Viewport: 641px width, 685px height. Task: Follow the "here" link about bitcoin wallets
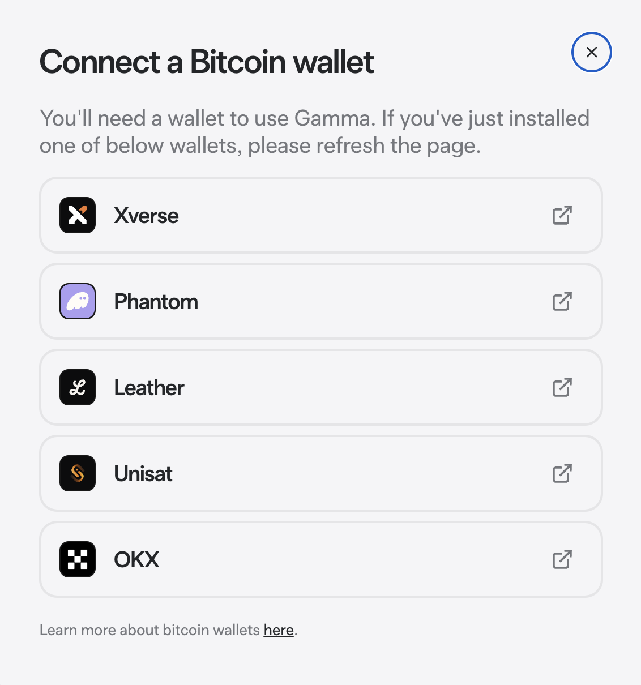pyautogui.click(x=279, y=630)
